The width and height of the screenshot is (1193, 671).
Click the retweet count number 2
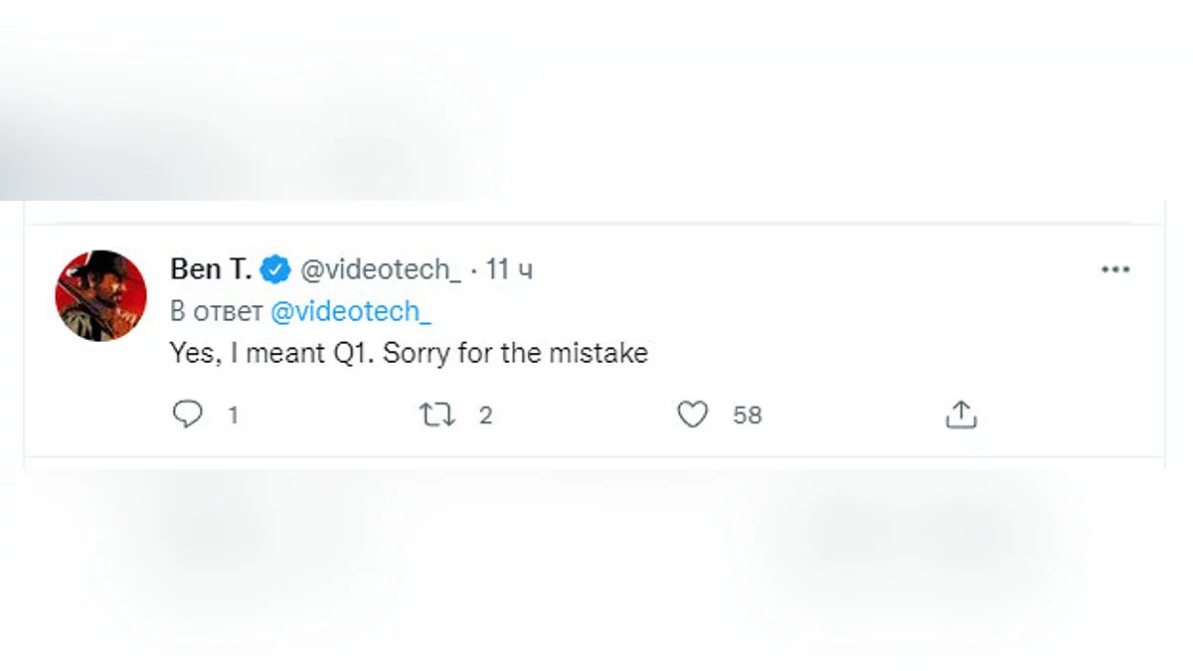coord(485,416)
